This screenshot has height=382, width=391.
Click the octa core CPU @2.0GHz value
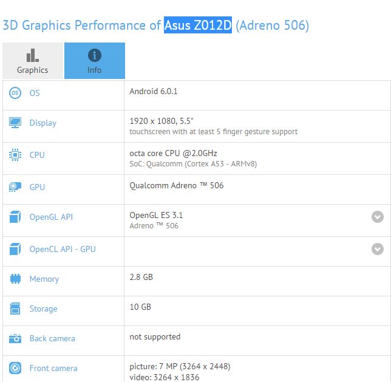point(173,153)
